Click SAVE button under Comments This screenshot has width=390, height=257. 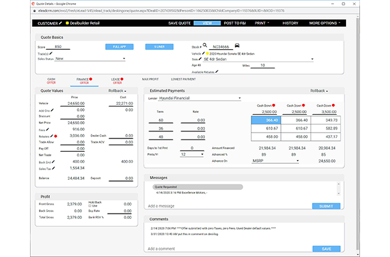coord(326,249)
